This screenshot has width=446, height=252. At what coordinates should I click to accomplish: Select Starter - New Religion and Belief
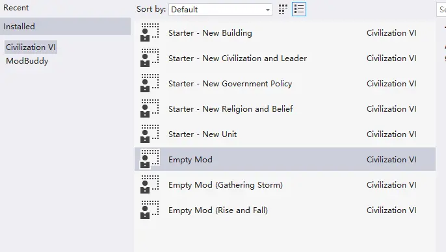[230, 109]
